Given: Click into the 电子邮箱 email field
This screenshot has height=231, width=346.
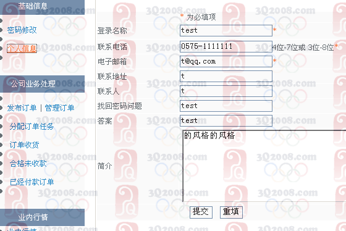Looking at the screenshot, I should click(x=226, y=61).
